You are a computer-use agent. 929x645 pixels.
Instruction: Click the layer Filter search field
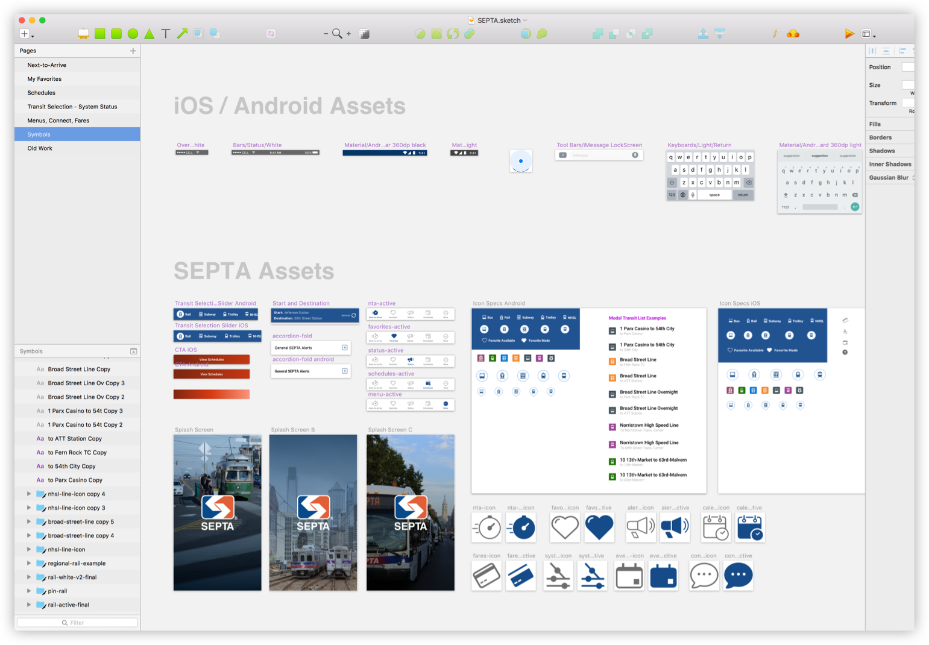pyautogui.click(x=77, y=623)
